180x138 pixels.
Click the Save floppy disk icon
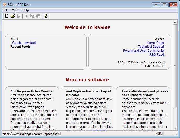tap(19, 16)
